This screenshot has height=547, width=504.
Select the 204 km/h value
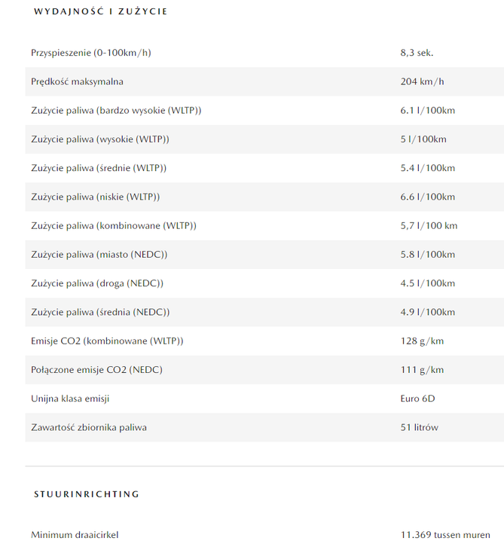coord(422,81)
